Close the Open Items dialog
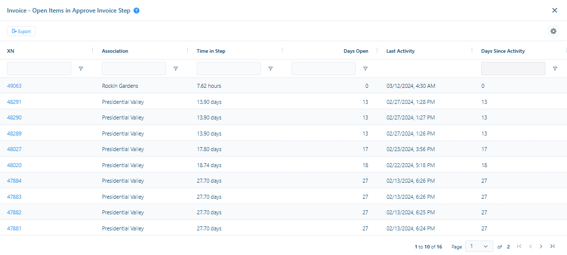 (x=554, y=11)
